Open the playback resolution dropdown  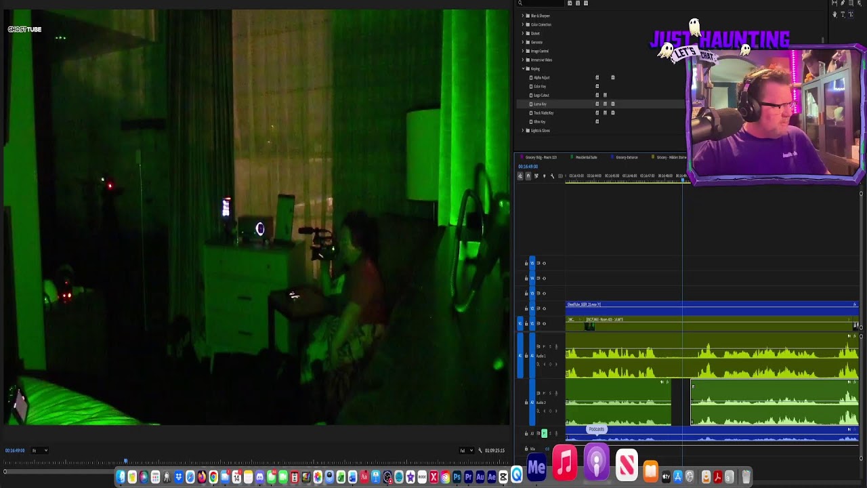(465, 450)
